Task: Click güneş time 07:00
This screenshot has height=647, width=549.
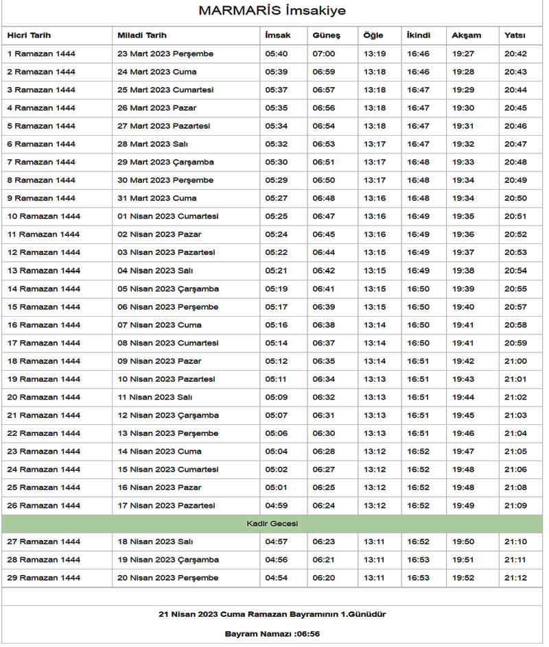Action: coord(324,53)
